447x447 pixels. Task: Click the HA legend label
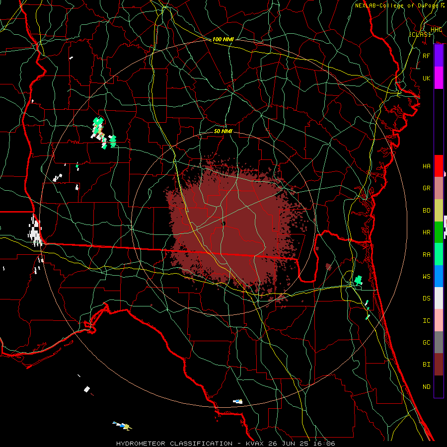point(426,166)
